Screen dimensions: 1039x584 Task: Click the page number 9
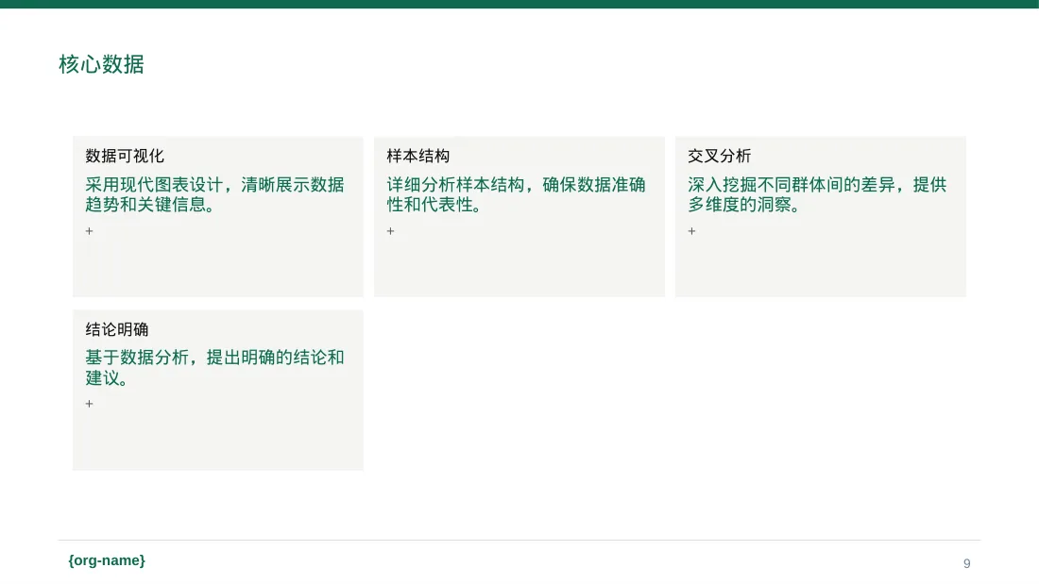[x=967, y=563]
